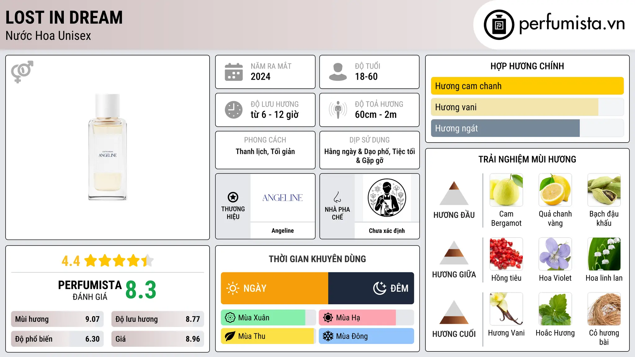Click the Nước Hoa Unisex subtitle
This screenshot has height=357, width=635.
tap(48, 36)
